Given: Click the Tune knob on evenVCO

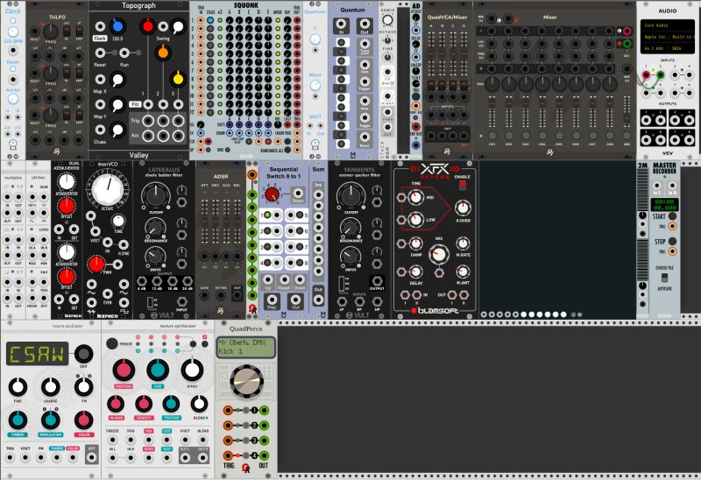Looking at the screenshot, I should coord(118,221).
